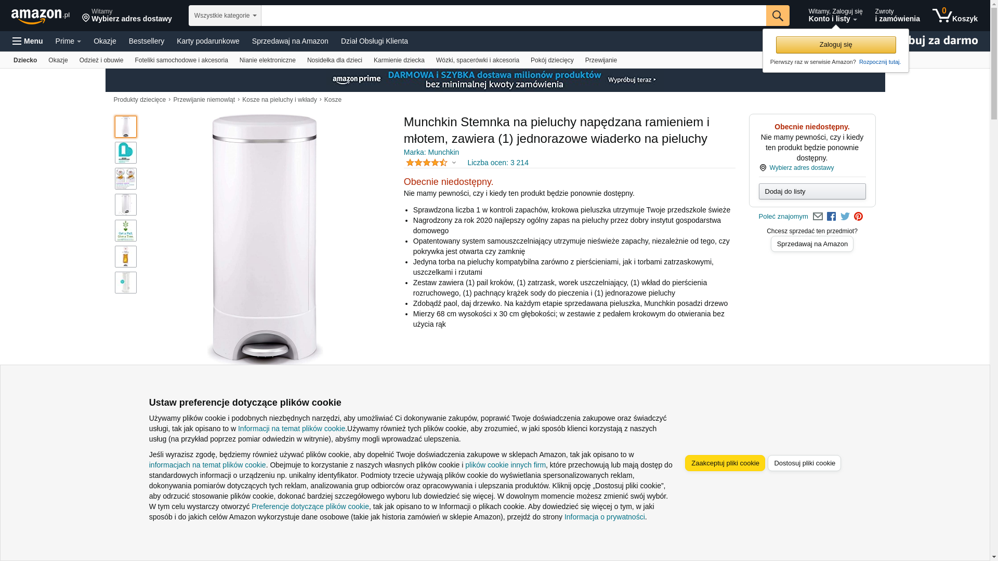Image resolution: width=998 pixels, height=561 pixels.
Task: Open the hamburger Menu icon
Action: 28,41
